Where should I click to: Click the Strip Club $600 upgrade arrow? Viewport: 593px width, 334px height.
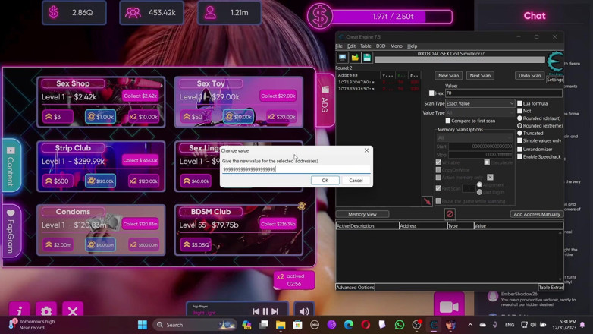pos(58,181)
